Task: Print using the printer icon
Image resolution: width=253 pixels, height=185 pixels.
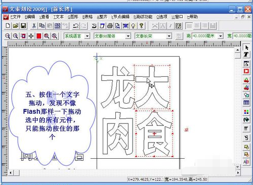Action: point(110,26)
